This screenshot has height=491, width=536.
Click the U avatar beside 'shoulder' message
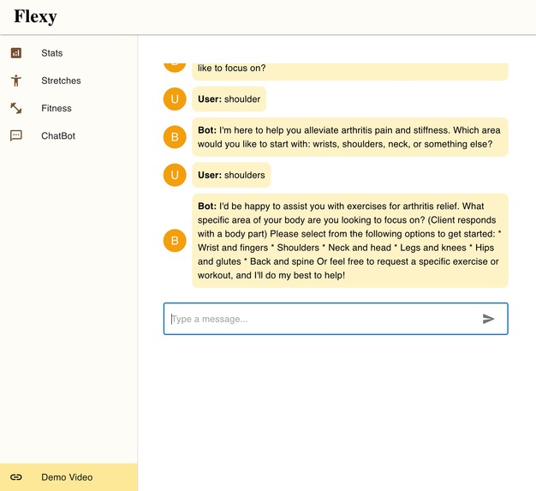[175, 99]
